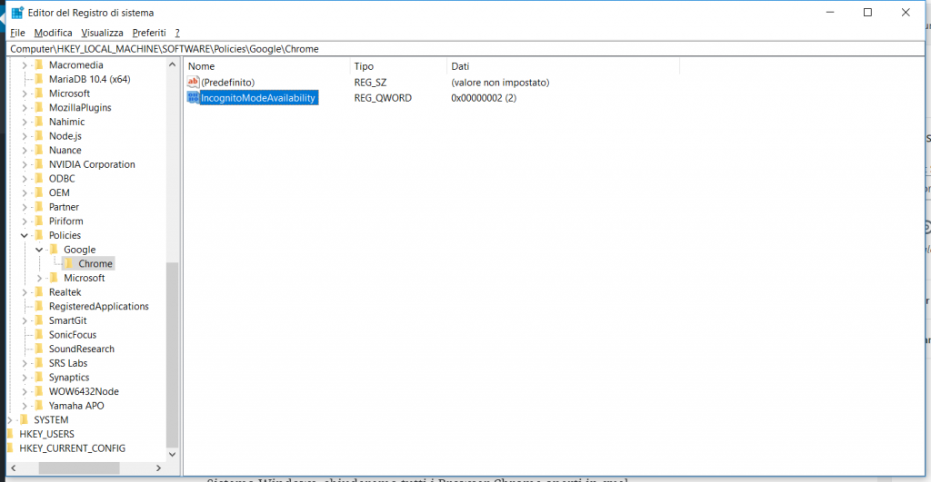Viewport: 931px width, 482px height.
Task: Sort values by the Nome column header
Action: [x=266, y=66]
